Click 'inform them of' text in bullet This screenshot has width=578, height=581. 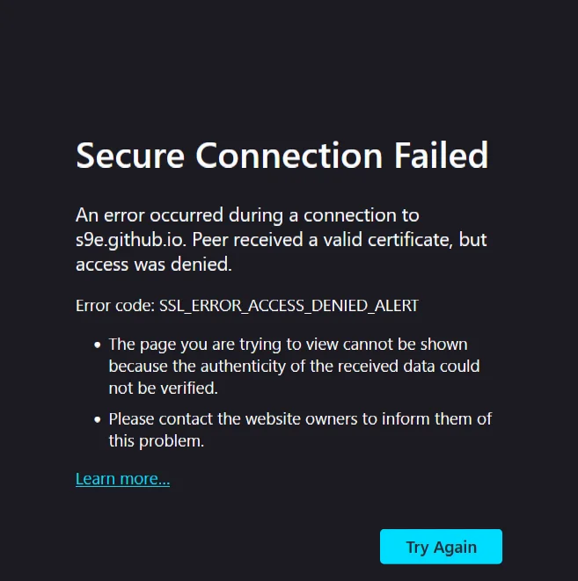coord(445,419)
